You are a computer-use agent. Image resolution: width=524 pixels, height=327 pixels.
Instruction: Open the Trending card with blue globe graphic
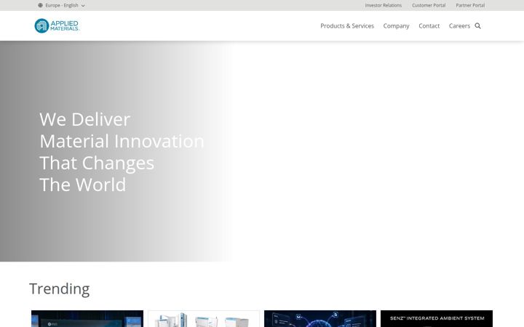(x=319, y=319)
